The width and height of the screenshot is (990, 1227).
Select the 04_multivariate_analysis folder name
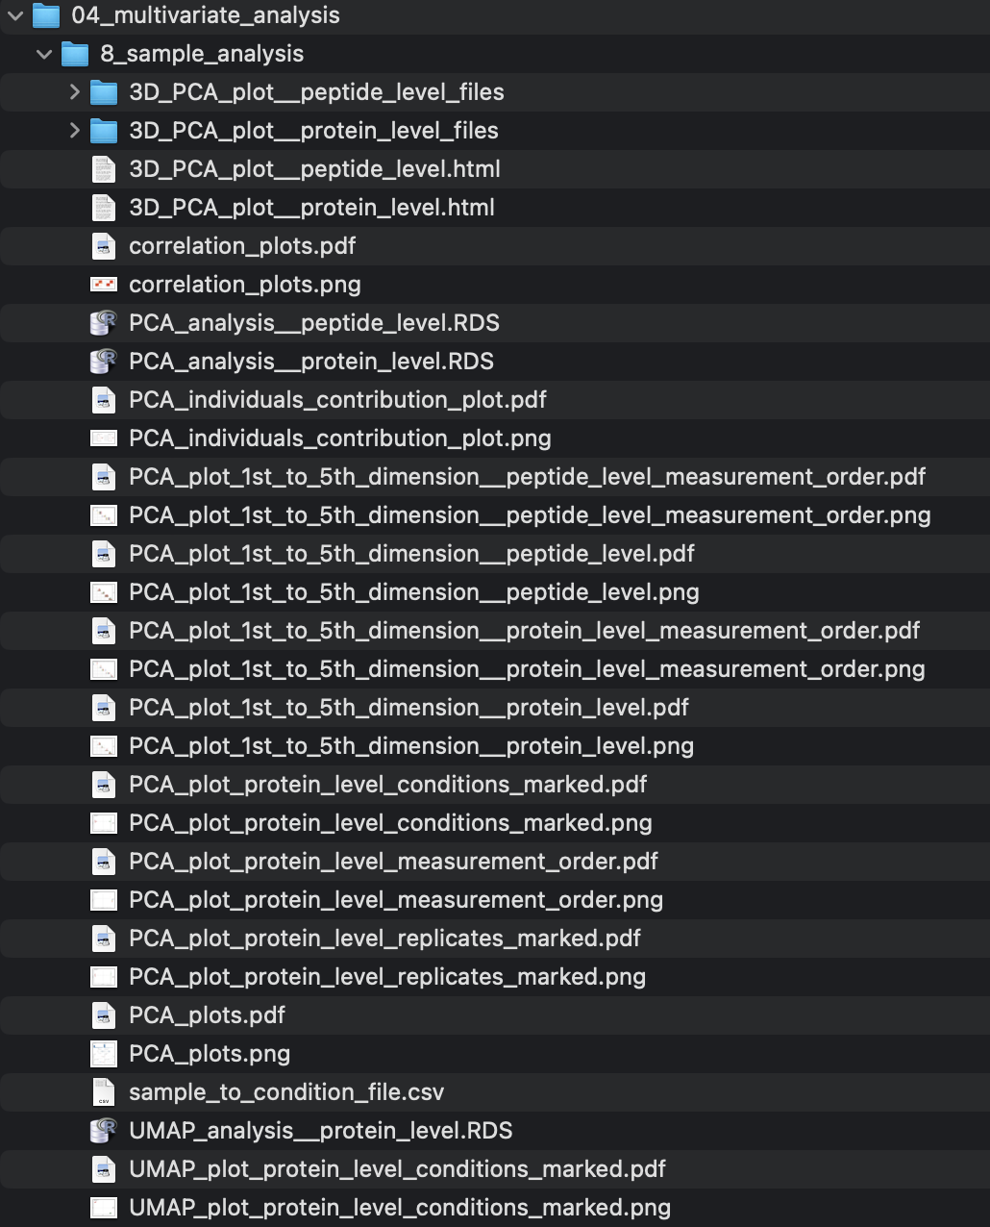tap(206, 15)
